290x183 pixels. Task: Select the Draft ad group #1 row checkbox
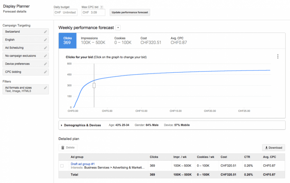coord(62,166)
